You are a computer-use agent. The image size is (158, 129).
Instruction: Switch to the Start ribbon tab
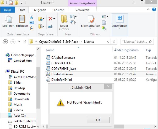point(22,10)
